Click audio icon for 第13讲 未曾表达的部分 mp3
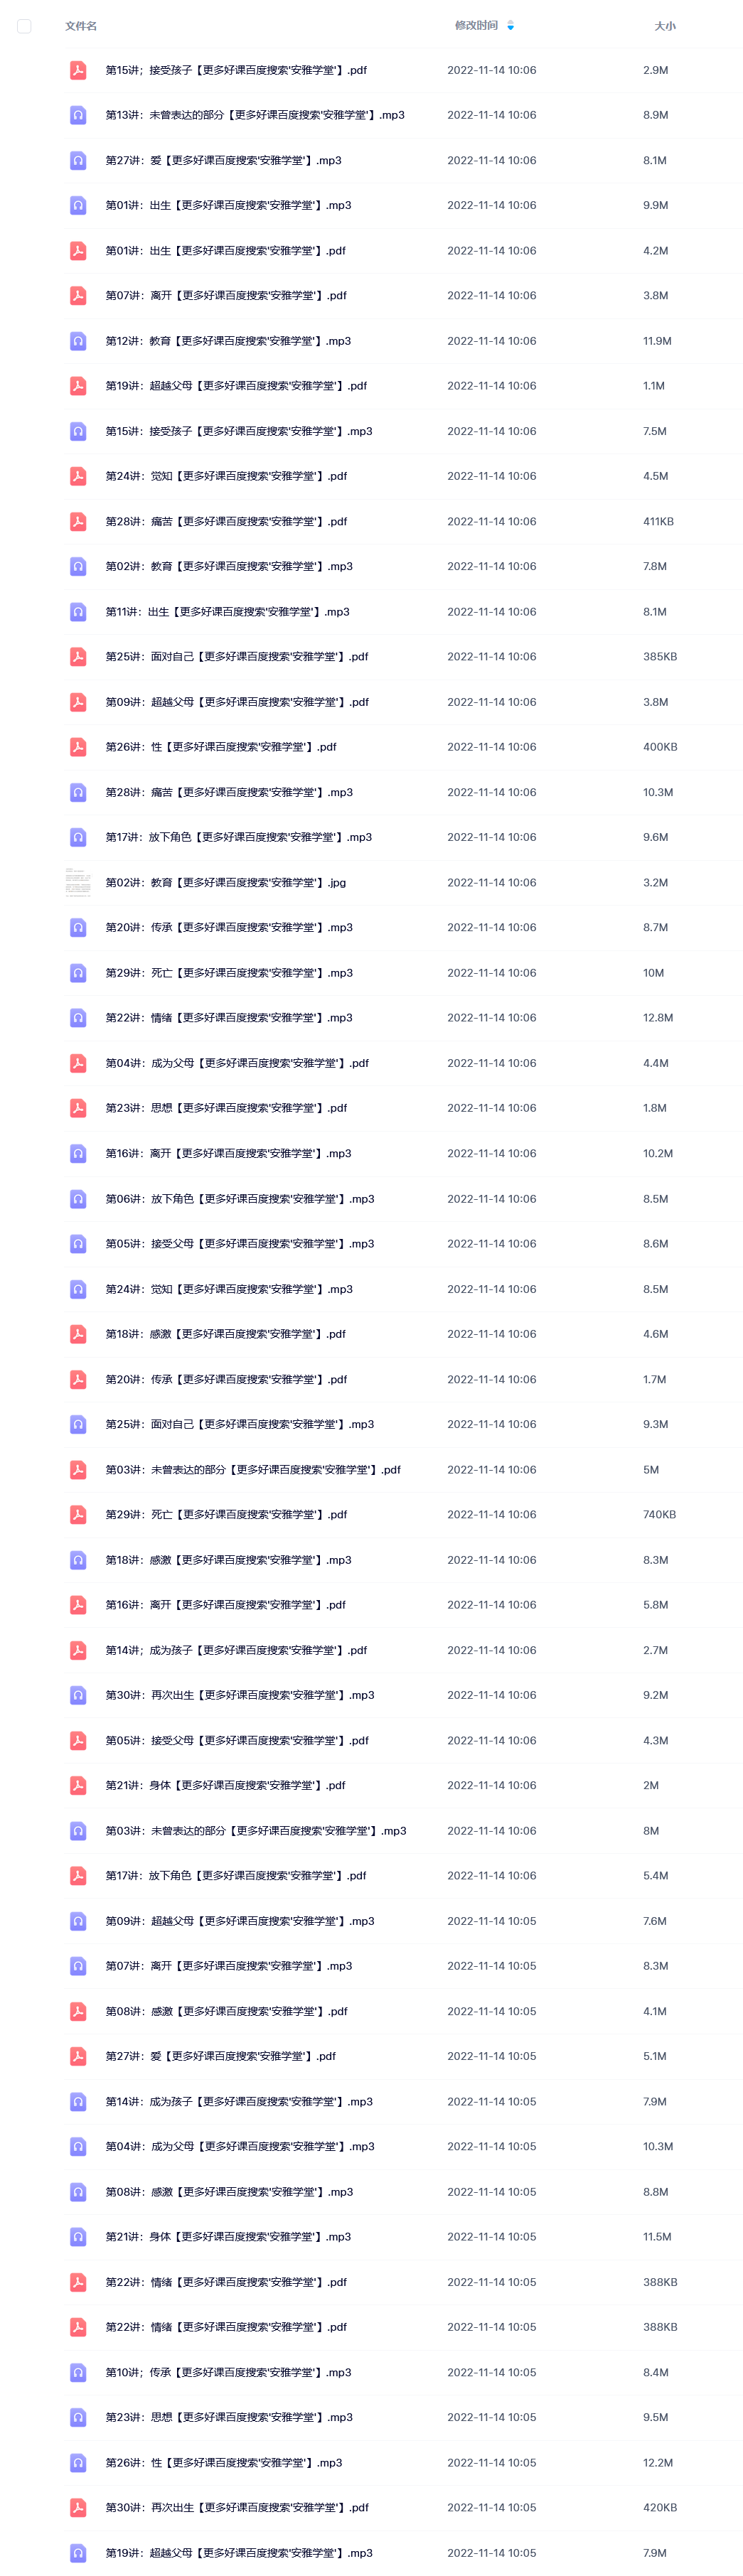Viewport: 743px width, 2576px height. pos(78,115)
